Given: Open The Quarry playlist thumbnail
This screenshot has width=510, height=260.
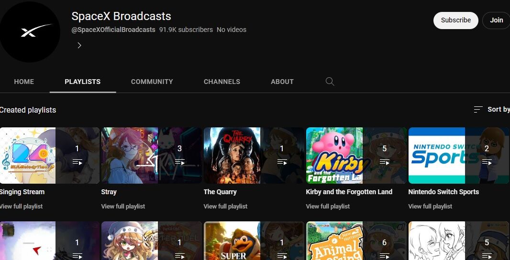Looking at the screenshot, I should pyautogui.click(x=254, y=156).
